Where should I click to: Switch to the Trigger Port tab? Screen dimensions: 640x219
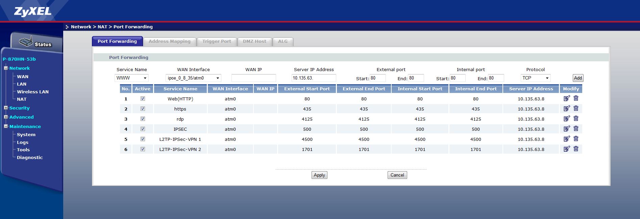(x=217, y=41)
